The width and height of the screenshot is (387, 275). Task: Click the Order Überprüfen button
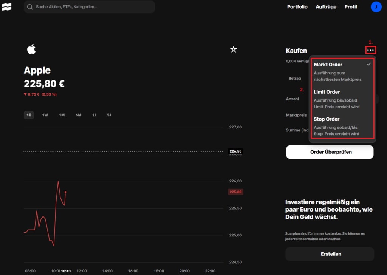click(x=330, y=152)
